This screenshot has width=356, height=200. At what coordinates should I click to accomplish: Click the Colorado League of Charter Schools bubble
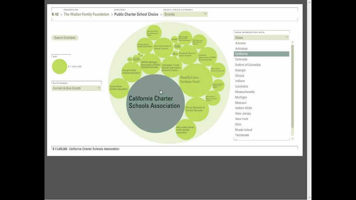click(x=164, y=47)
